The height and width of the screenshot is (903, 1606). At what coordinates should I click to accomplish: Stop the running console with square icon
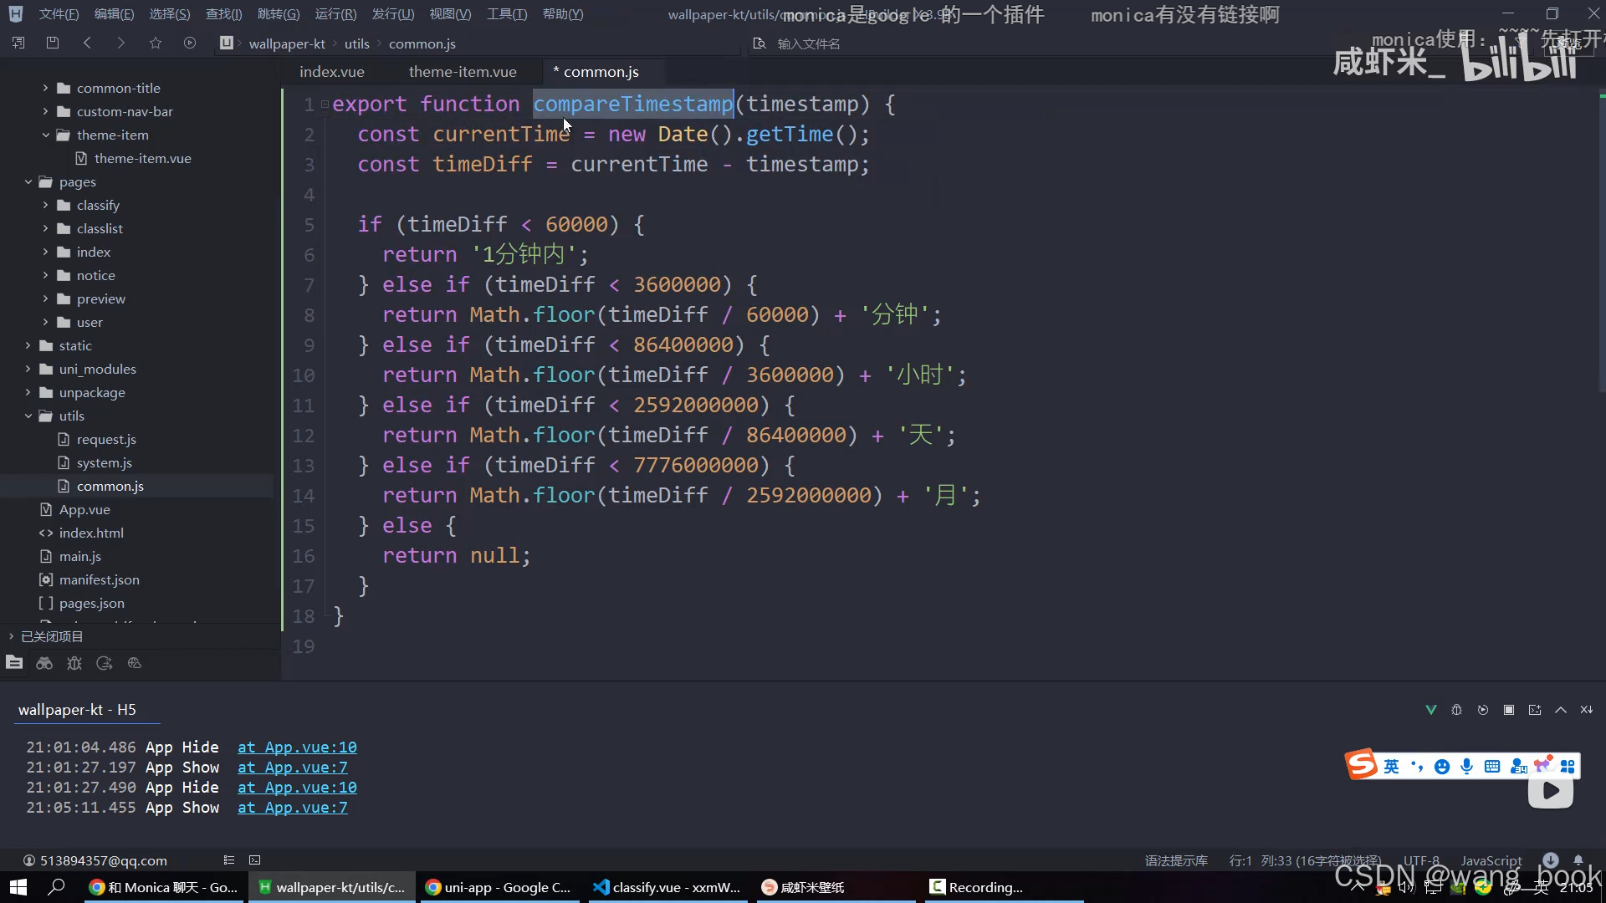point(1509,710)
